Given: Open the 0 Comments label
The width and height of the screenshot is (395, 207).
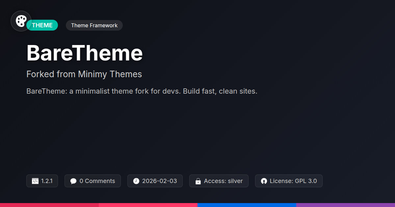Looking at the screenshot, I should coord(97,181).
